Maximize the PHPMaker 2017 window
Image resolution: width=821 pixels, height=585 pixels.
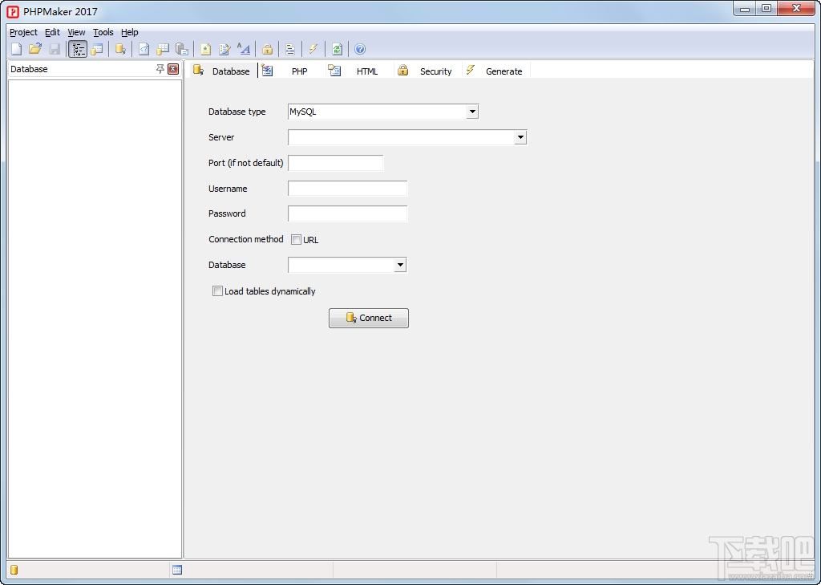(x=766, y=9)
